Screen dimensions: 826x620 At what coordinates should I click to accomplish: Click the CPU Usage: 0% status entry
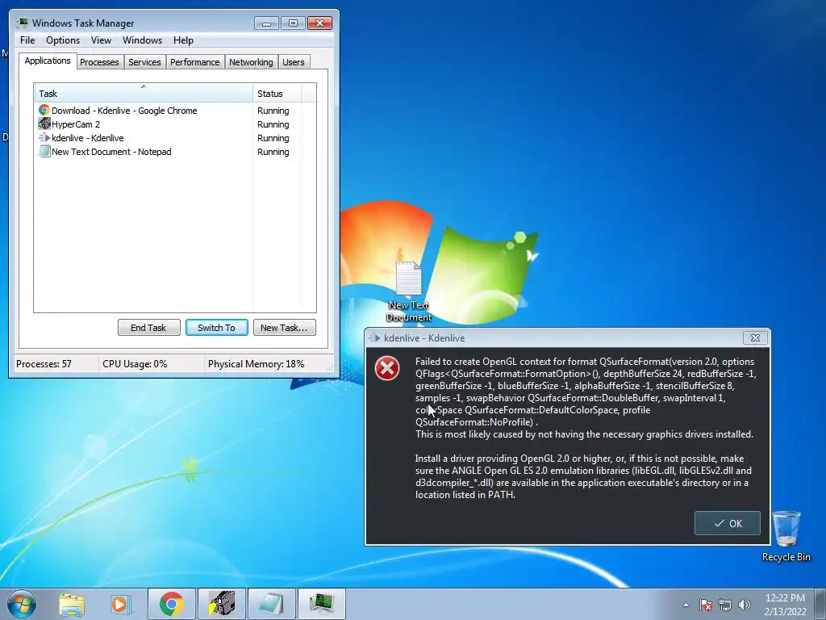click(x=135, y=364)
